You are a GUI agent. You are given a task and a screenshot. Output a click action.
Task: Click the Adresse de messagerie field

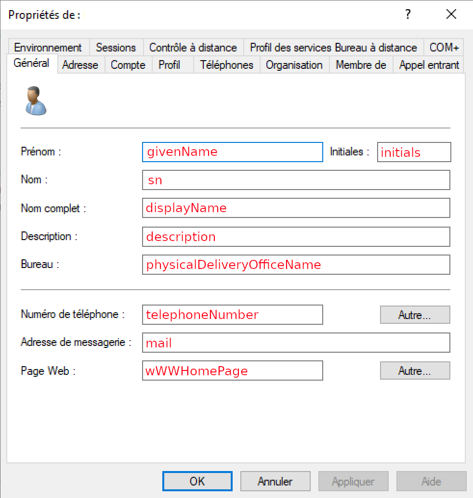[296, 343]
